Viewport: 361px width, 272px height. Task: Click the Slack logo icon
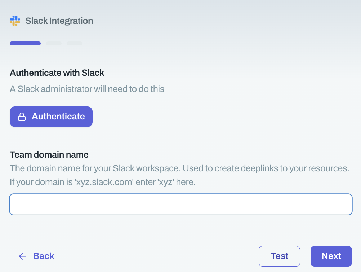pos(15,21)
